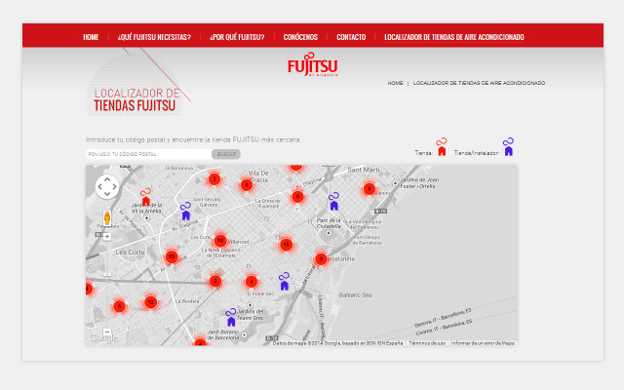This screenshot has height=390, width=624.
Task: Open Informar de un error de Maps link
Action: point(483,343)
